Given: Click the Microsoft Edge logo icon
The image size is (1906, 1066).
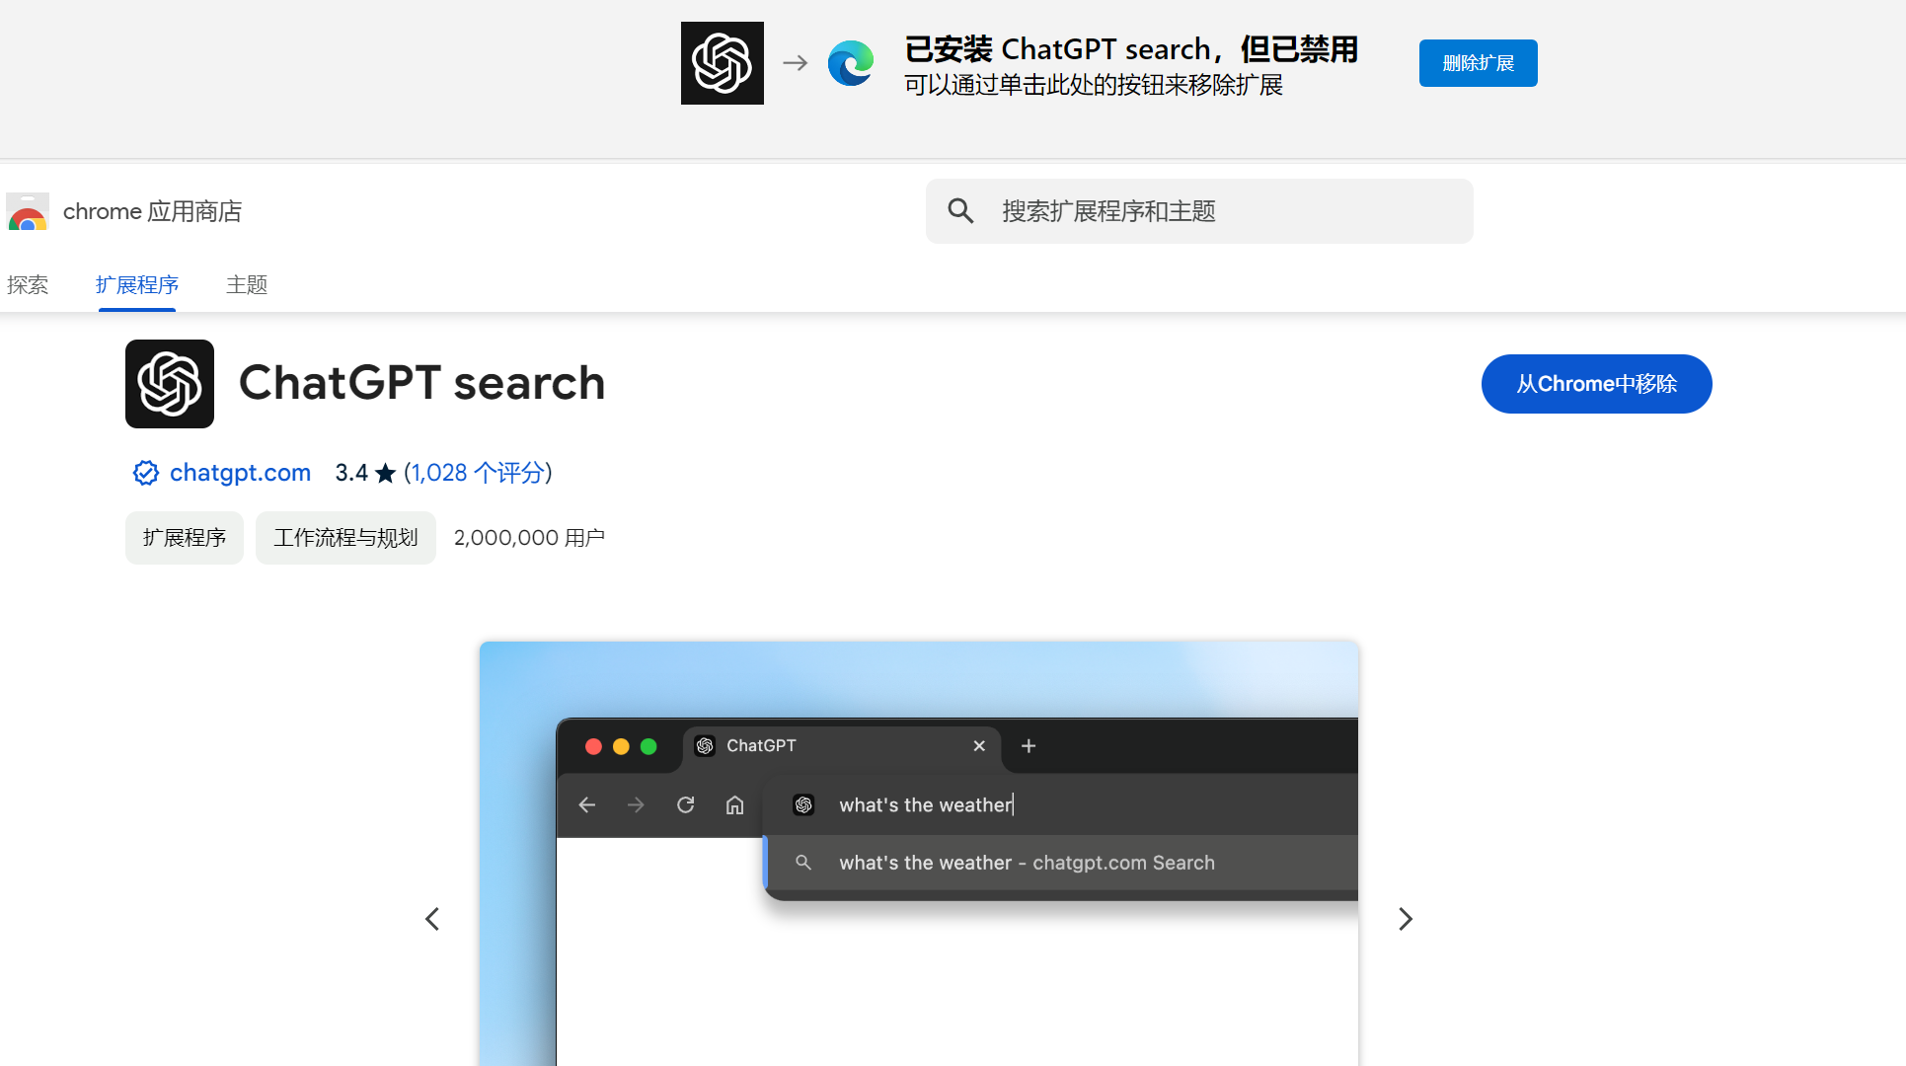Looking at the screenshot, I should (x=850, y=63).
